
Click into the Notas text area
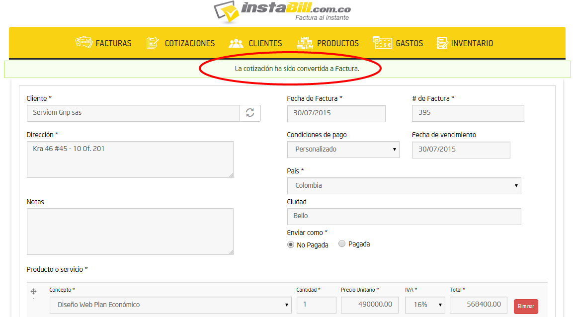[130, 231]
